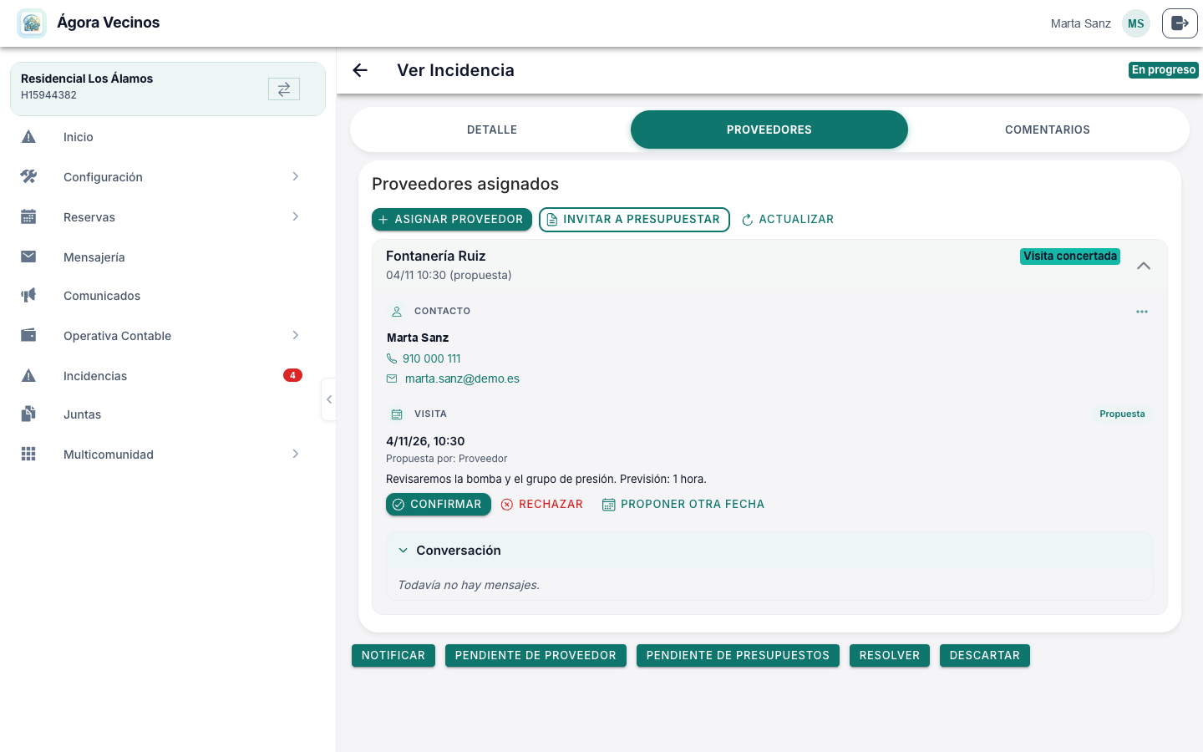Open the three-dots menu beside Contacto
1203x752 pixels.
point(1142,312)
